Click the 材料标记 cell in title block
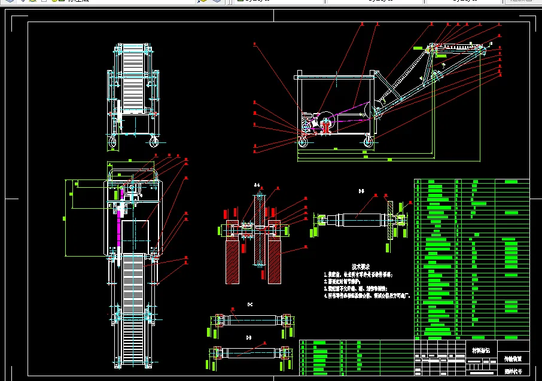Image resolution: width=542 pixels, height=381 pixels. click(x=481, y=350)
